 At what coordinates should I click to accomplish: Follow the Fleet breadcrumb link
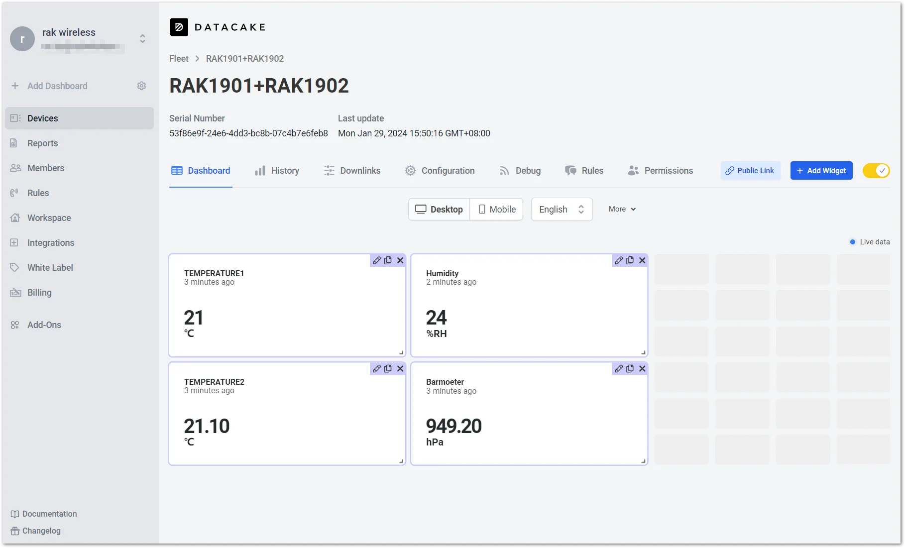[x=179, y=59]
